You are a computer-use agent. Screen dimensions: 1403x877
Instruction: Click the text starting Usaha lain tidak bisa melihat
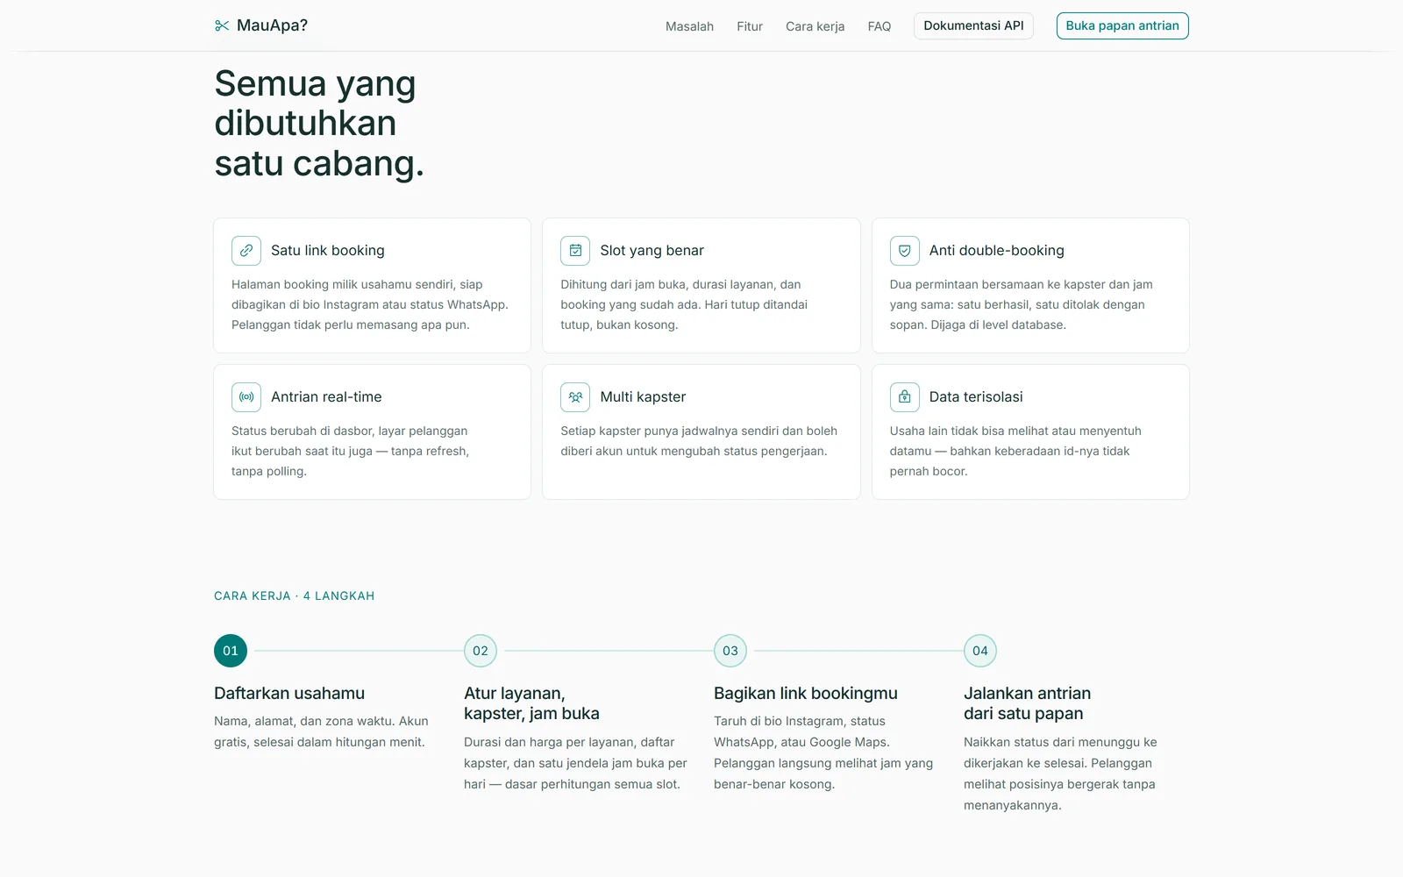click(1015, 451)
